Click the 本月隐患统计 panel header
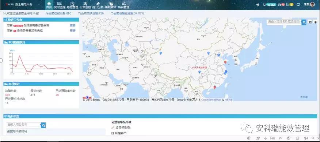The height and width of the screenshot is (142, 320). (41, 42)
